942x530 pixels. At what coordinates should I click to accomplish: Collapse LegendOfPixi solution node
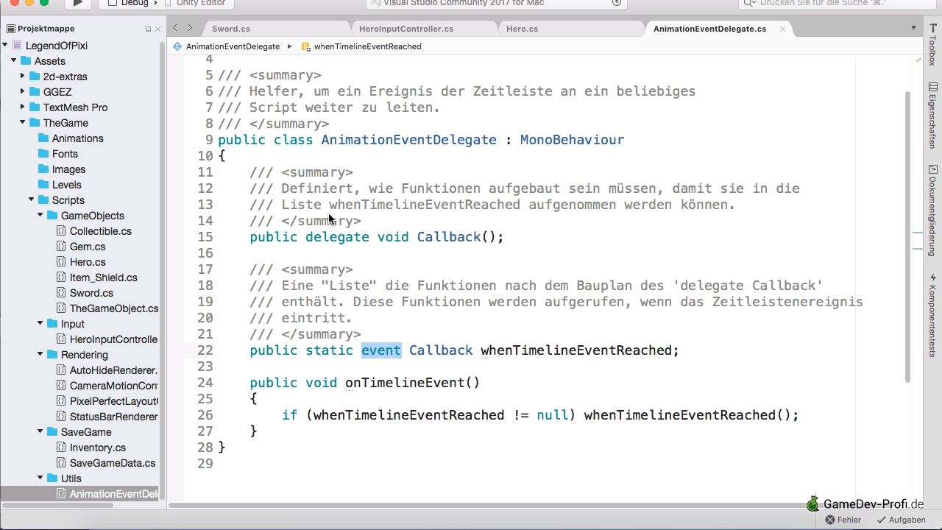(x=5, y=46)
